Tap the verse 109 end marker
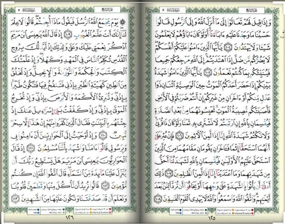The width and height of the screenshot is (285, 224). (68, 34)
